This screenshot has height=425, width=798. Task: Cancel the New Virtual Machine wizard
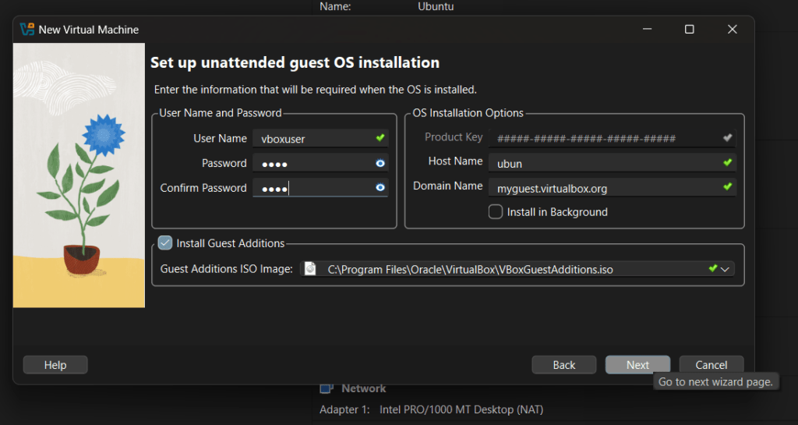[x=711, y=365]
